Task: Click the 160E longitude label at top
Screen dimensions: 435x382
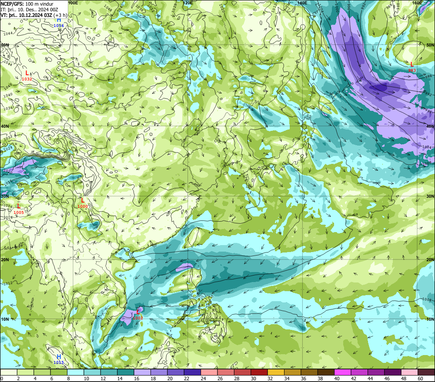Action: pyautogui.click(x=417, y=3)
